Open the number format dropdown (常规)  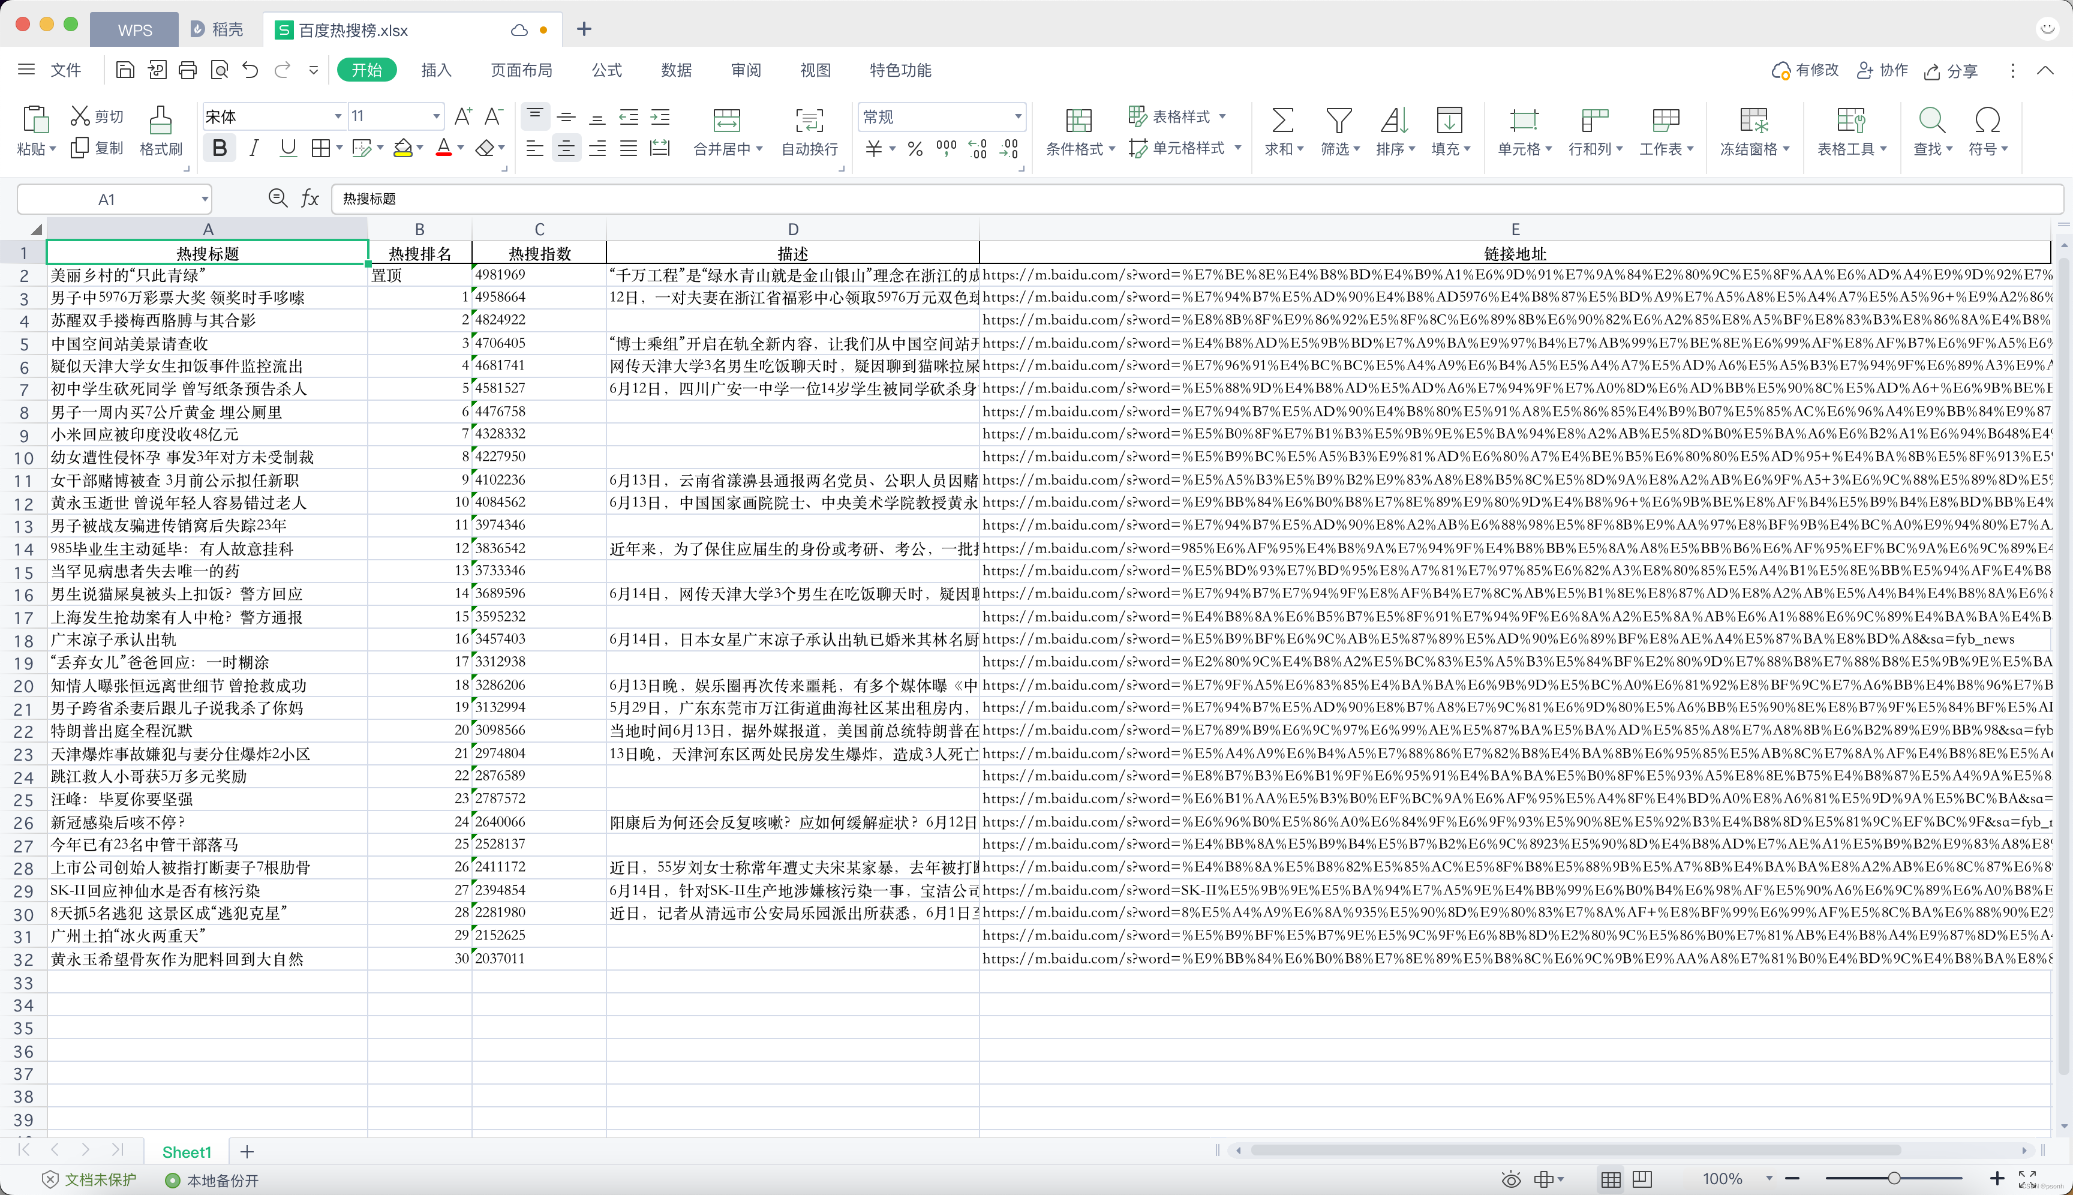coord(1018,116)
